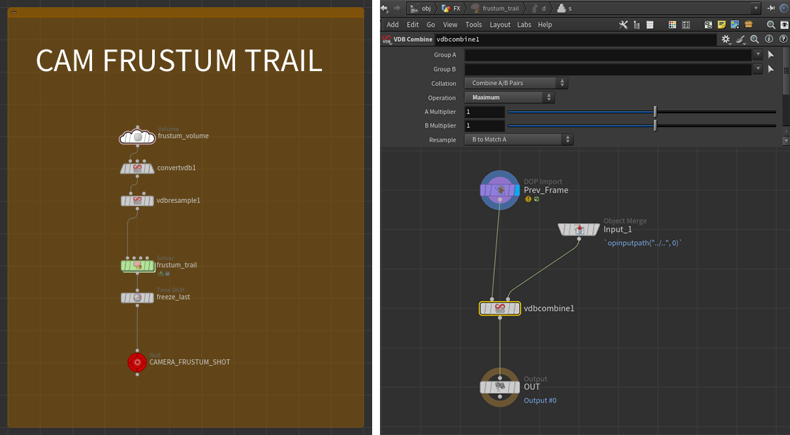Image resolution: width=790 pixels, height=435 pixels.
Task: Toggle display flag on Prev_Frame node
Action: [516, 190]
